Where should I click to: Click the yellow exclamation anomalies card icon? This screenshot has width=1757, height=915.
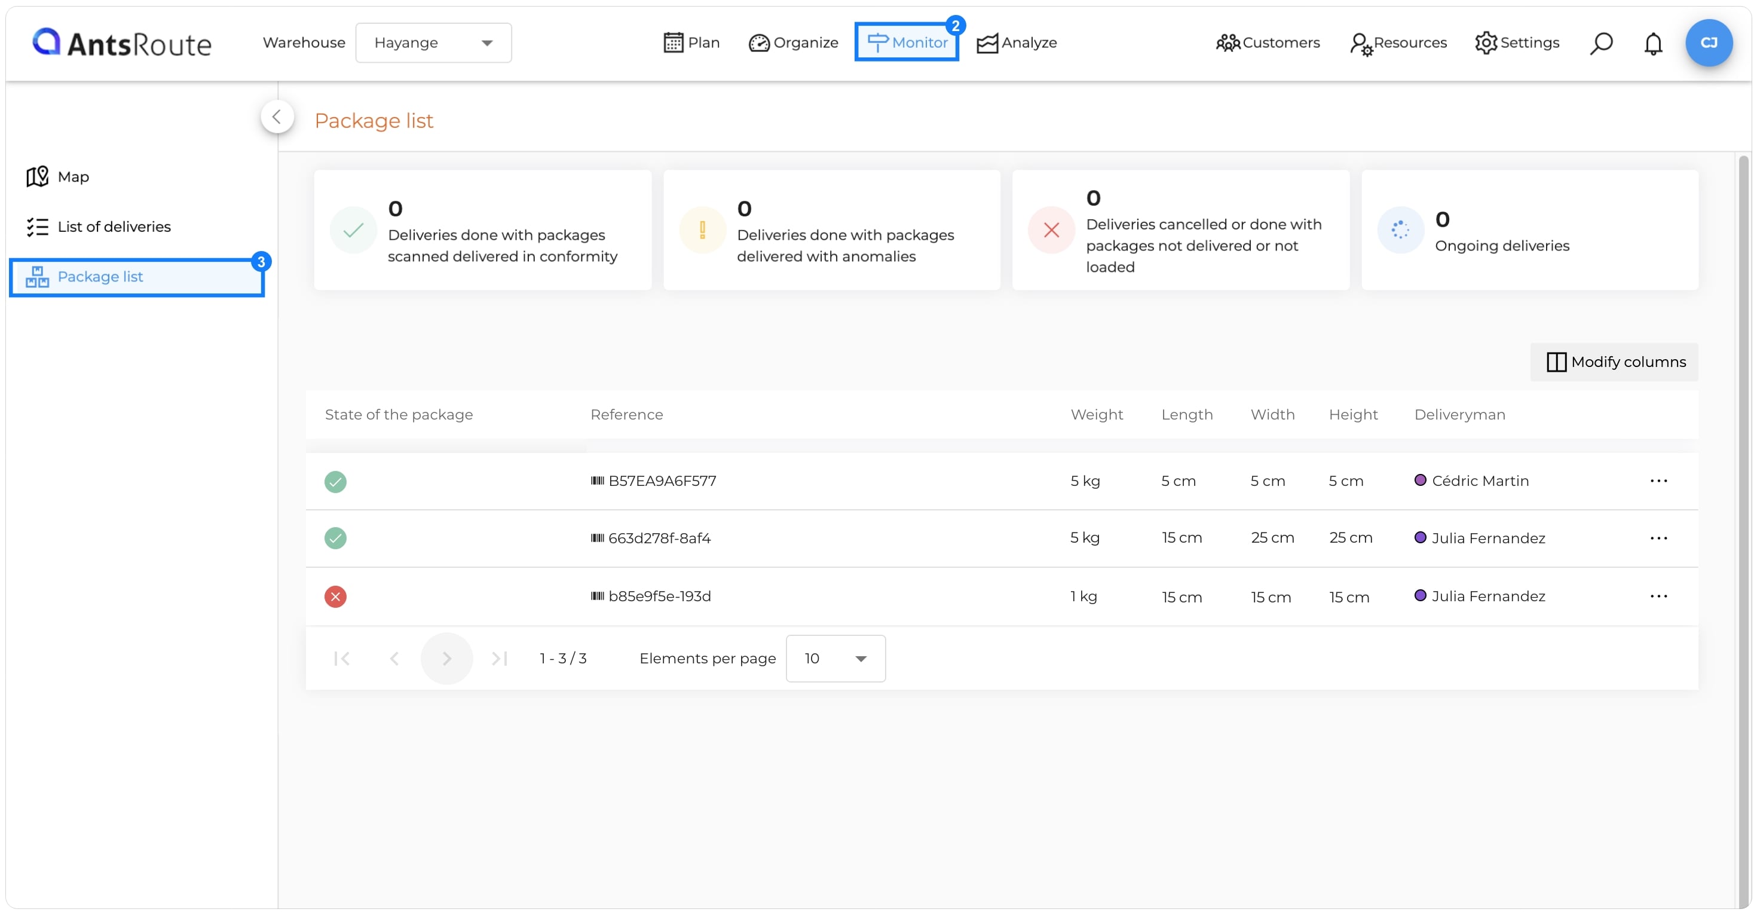[703, 231]
